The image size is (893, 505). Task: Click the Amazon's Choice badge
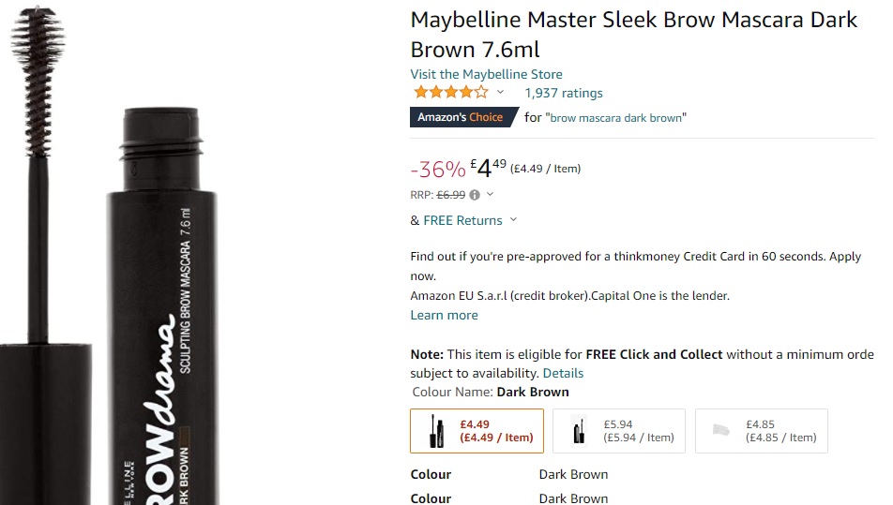coord(461,117)
